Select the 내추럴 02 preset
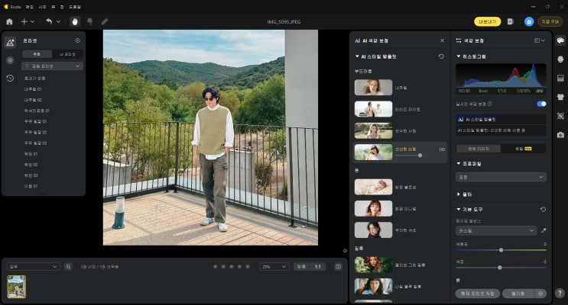568x305 pixels. 33,100
